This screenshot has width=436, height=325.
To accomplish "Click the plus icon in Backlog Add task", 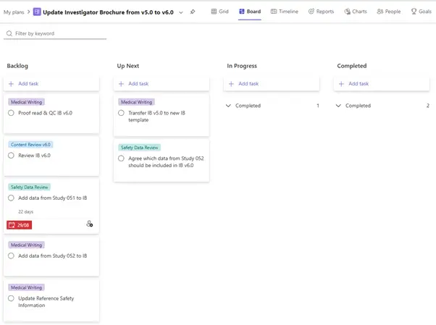I will pyautogui.click(x=11, y=84).
